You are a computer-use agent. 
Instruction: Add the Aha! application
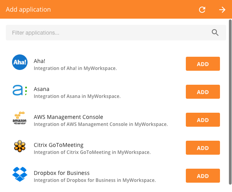click(x=203, y=64)
